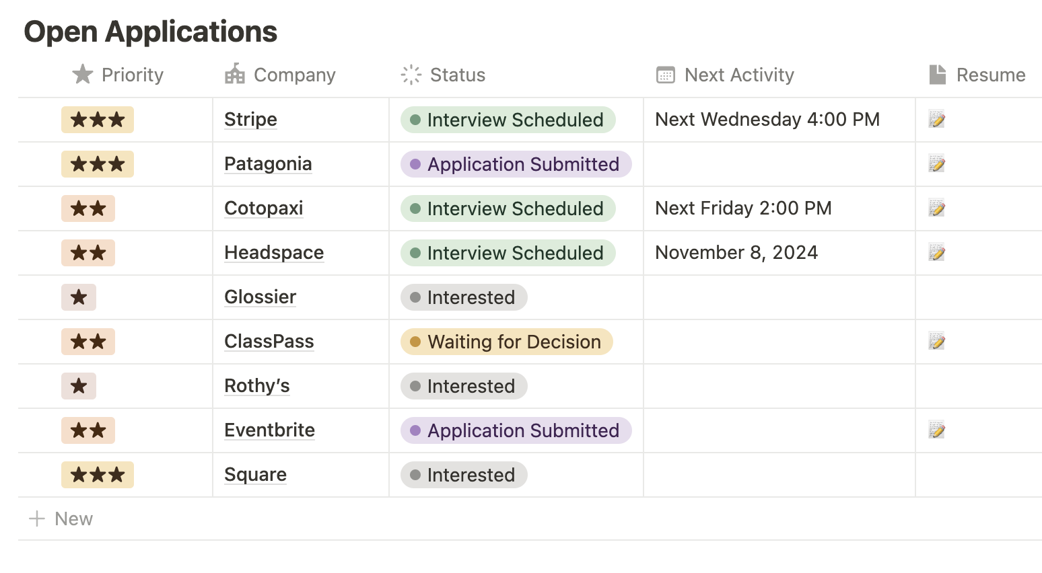Open the Patagonia company page
This screenshot has width=1042, height=573.
tap(268, 164)
